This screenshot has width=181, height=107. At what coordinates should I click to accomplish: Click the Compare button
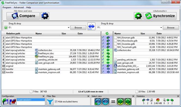23,16
